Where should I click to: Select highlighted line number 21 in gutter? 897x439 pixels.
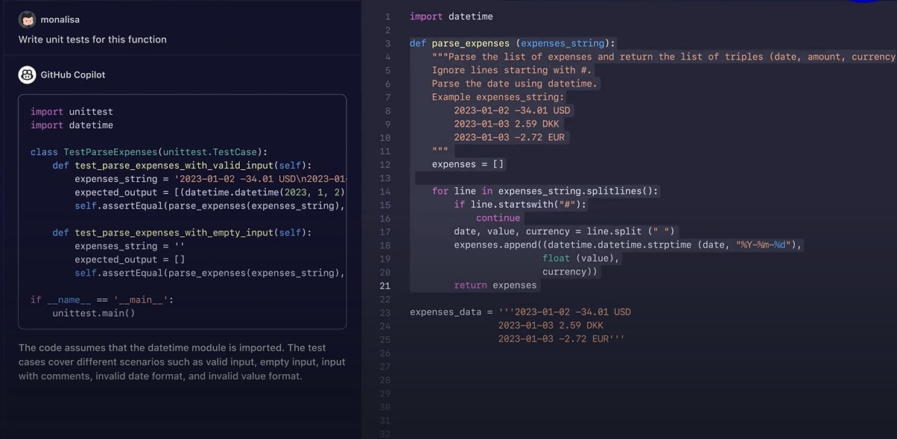pos(384,285)
